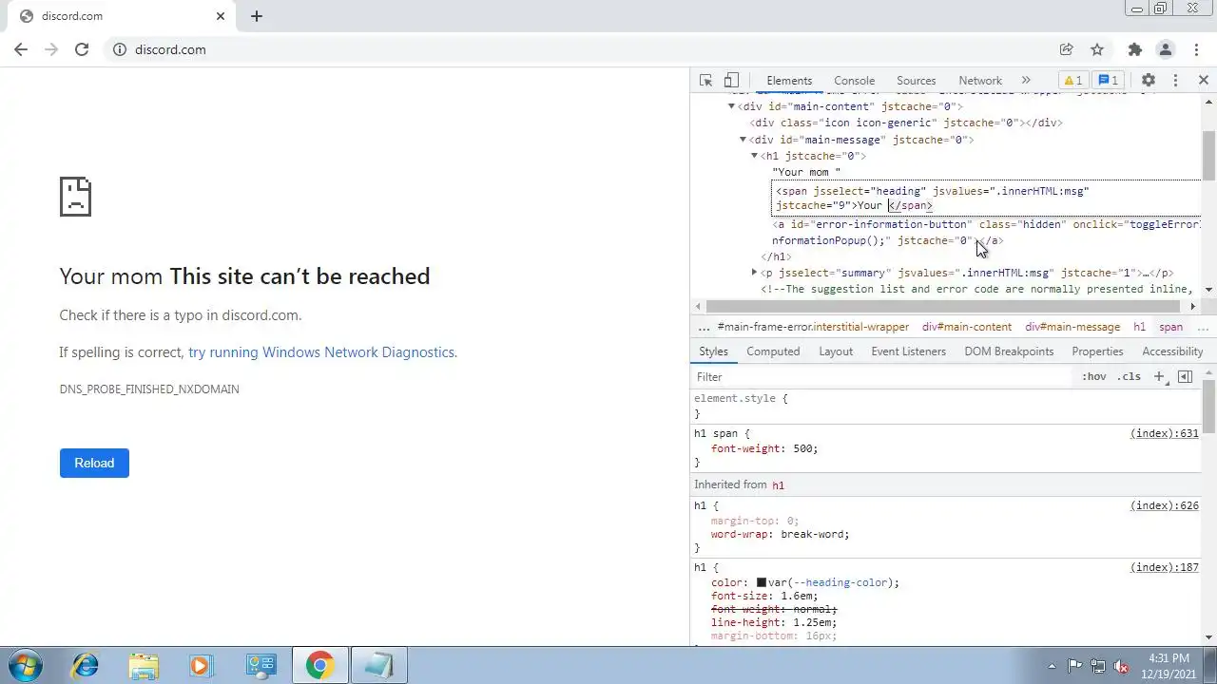Click the DOM tree horizontal scrollbar
The image size is (1217, 684).
tap(944, 306)
